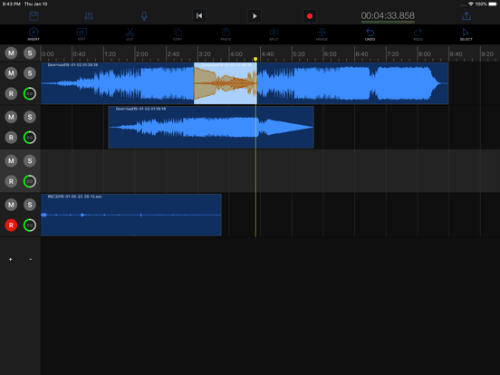The width and height of the screenshot is (500, 375).
Task: Mute the first track
Action: tap(11, 73)
